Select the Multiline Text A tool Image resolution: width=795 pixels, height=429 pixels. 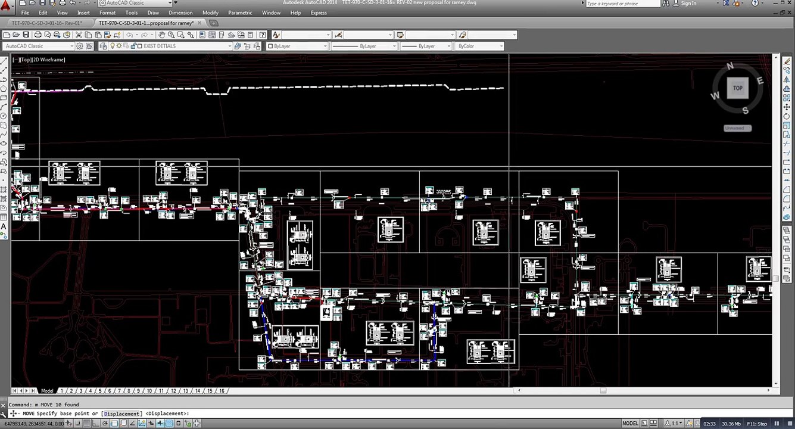[4, 226]
